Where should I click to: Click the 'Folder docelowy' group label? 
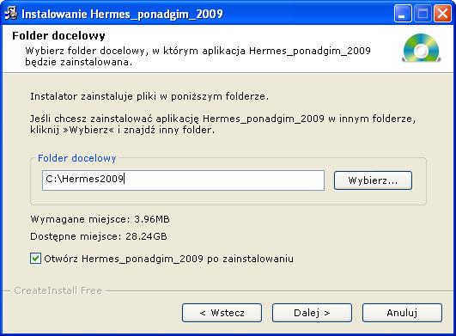click(77, 158)
